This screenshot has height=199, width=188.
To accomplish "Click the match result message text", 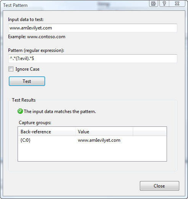I will coord(60,112).
